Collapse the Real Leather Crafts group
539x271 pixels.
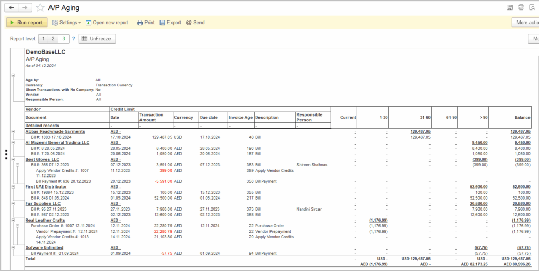coord(13,221)
